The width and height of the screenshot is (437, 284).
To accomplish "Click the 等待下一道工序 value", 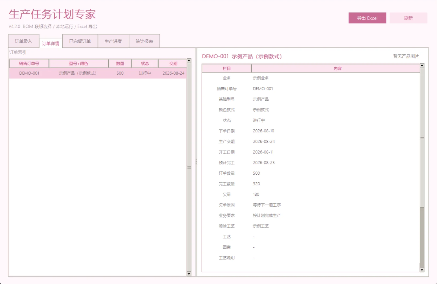I will (x=267, y=205).
